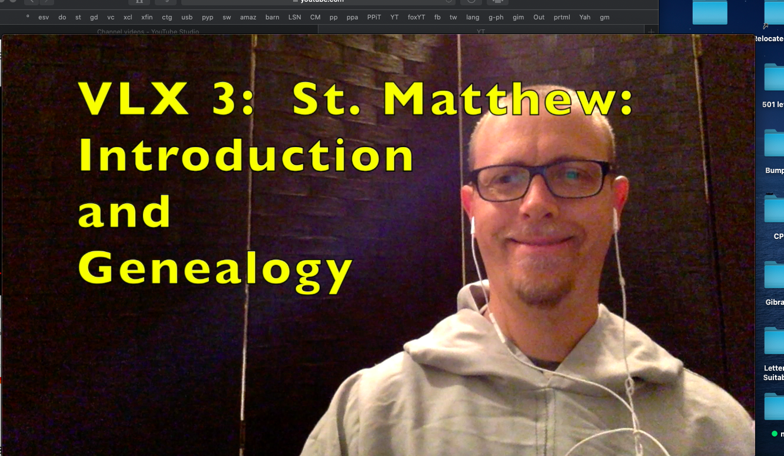Open the st bookmark
The height and width of the screenshot is (456, 784).
(78, 17)
